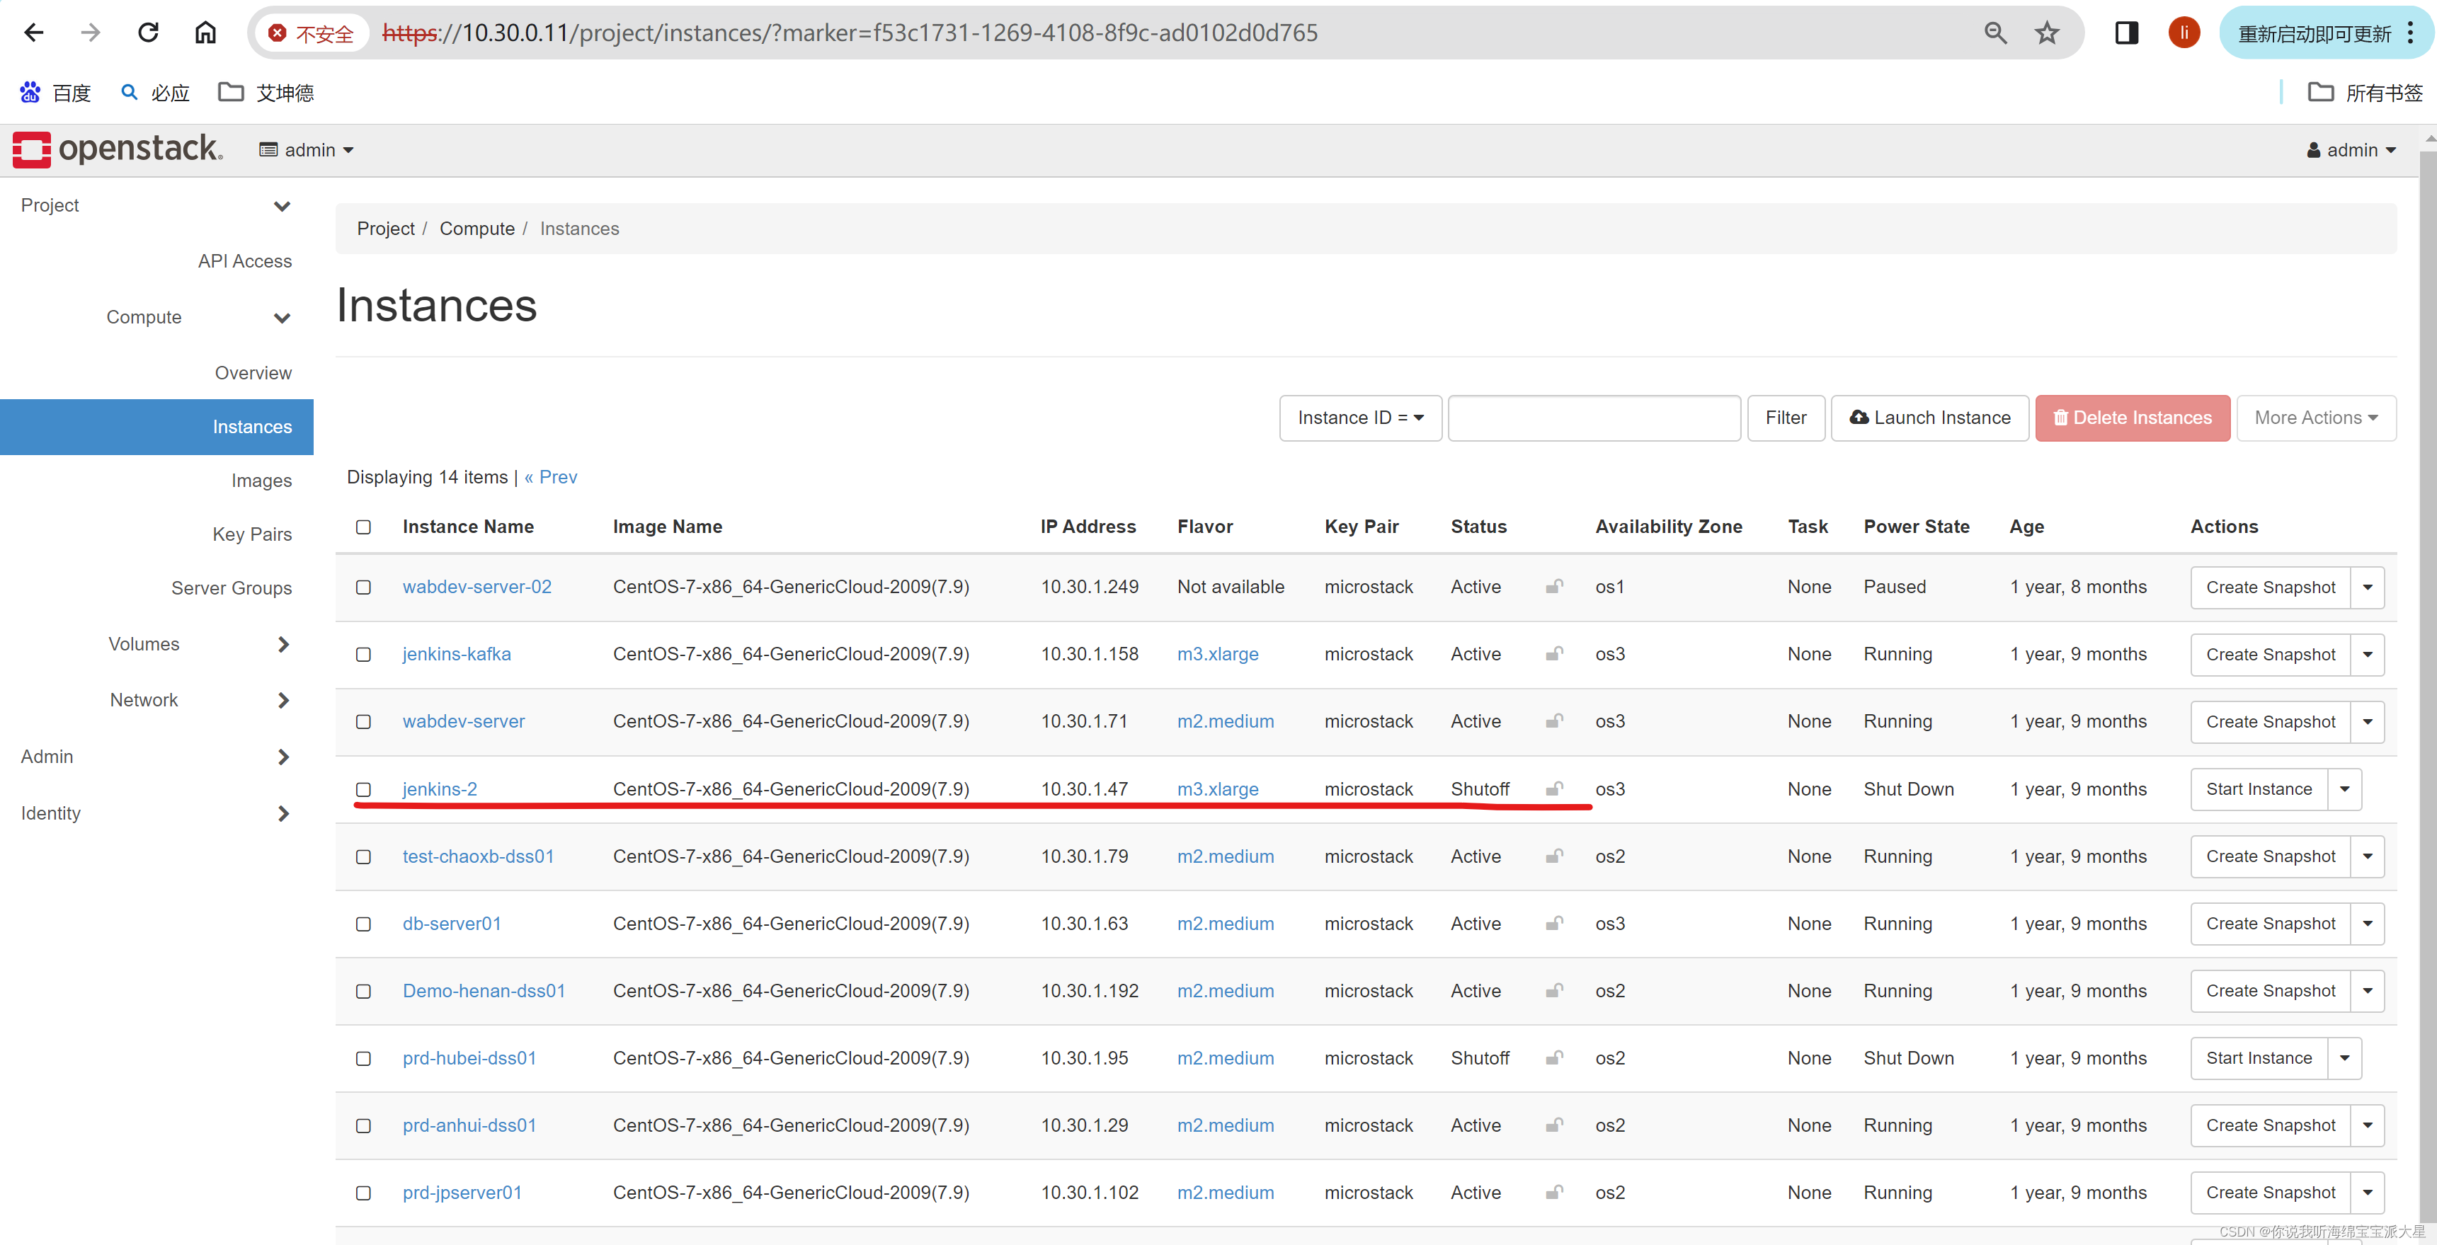Tick the checkbox for prd-hubei-dss01
The width and height of the screenshot is (2437, 1245).
pos(363,1059)
